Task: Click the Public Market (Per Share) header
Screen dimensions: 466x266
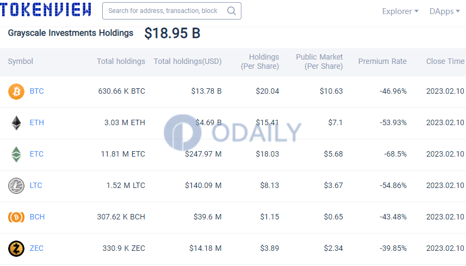Action: pos(319,61)
